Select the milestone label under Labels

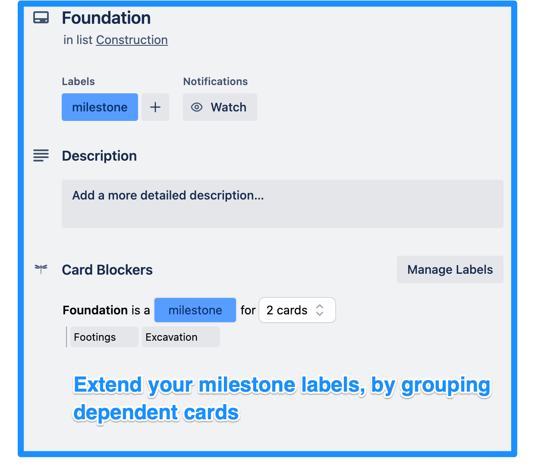coord(100,107)
